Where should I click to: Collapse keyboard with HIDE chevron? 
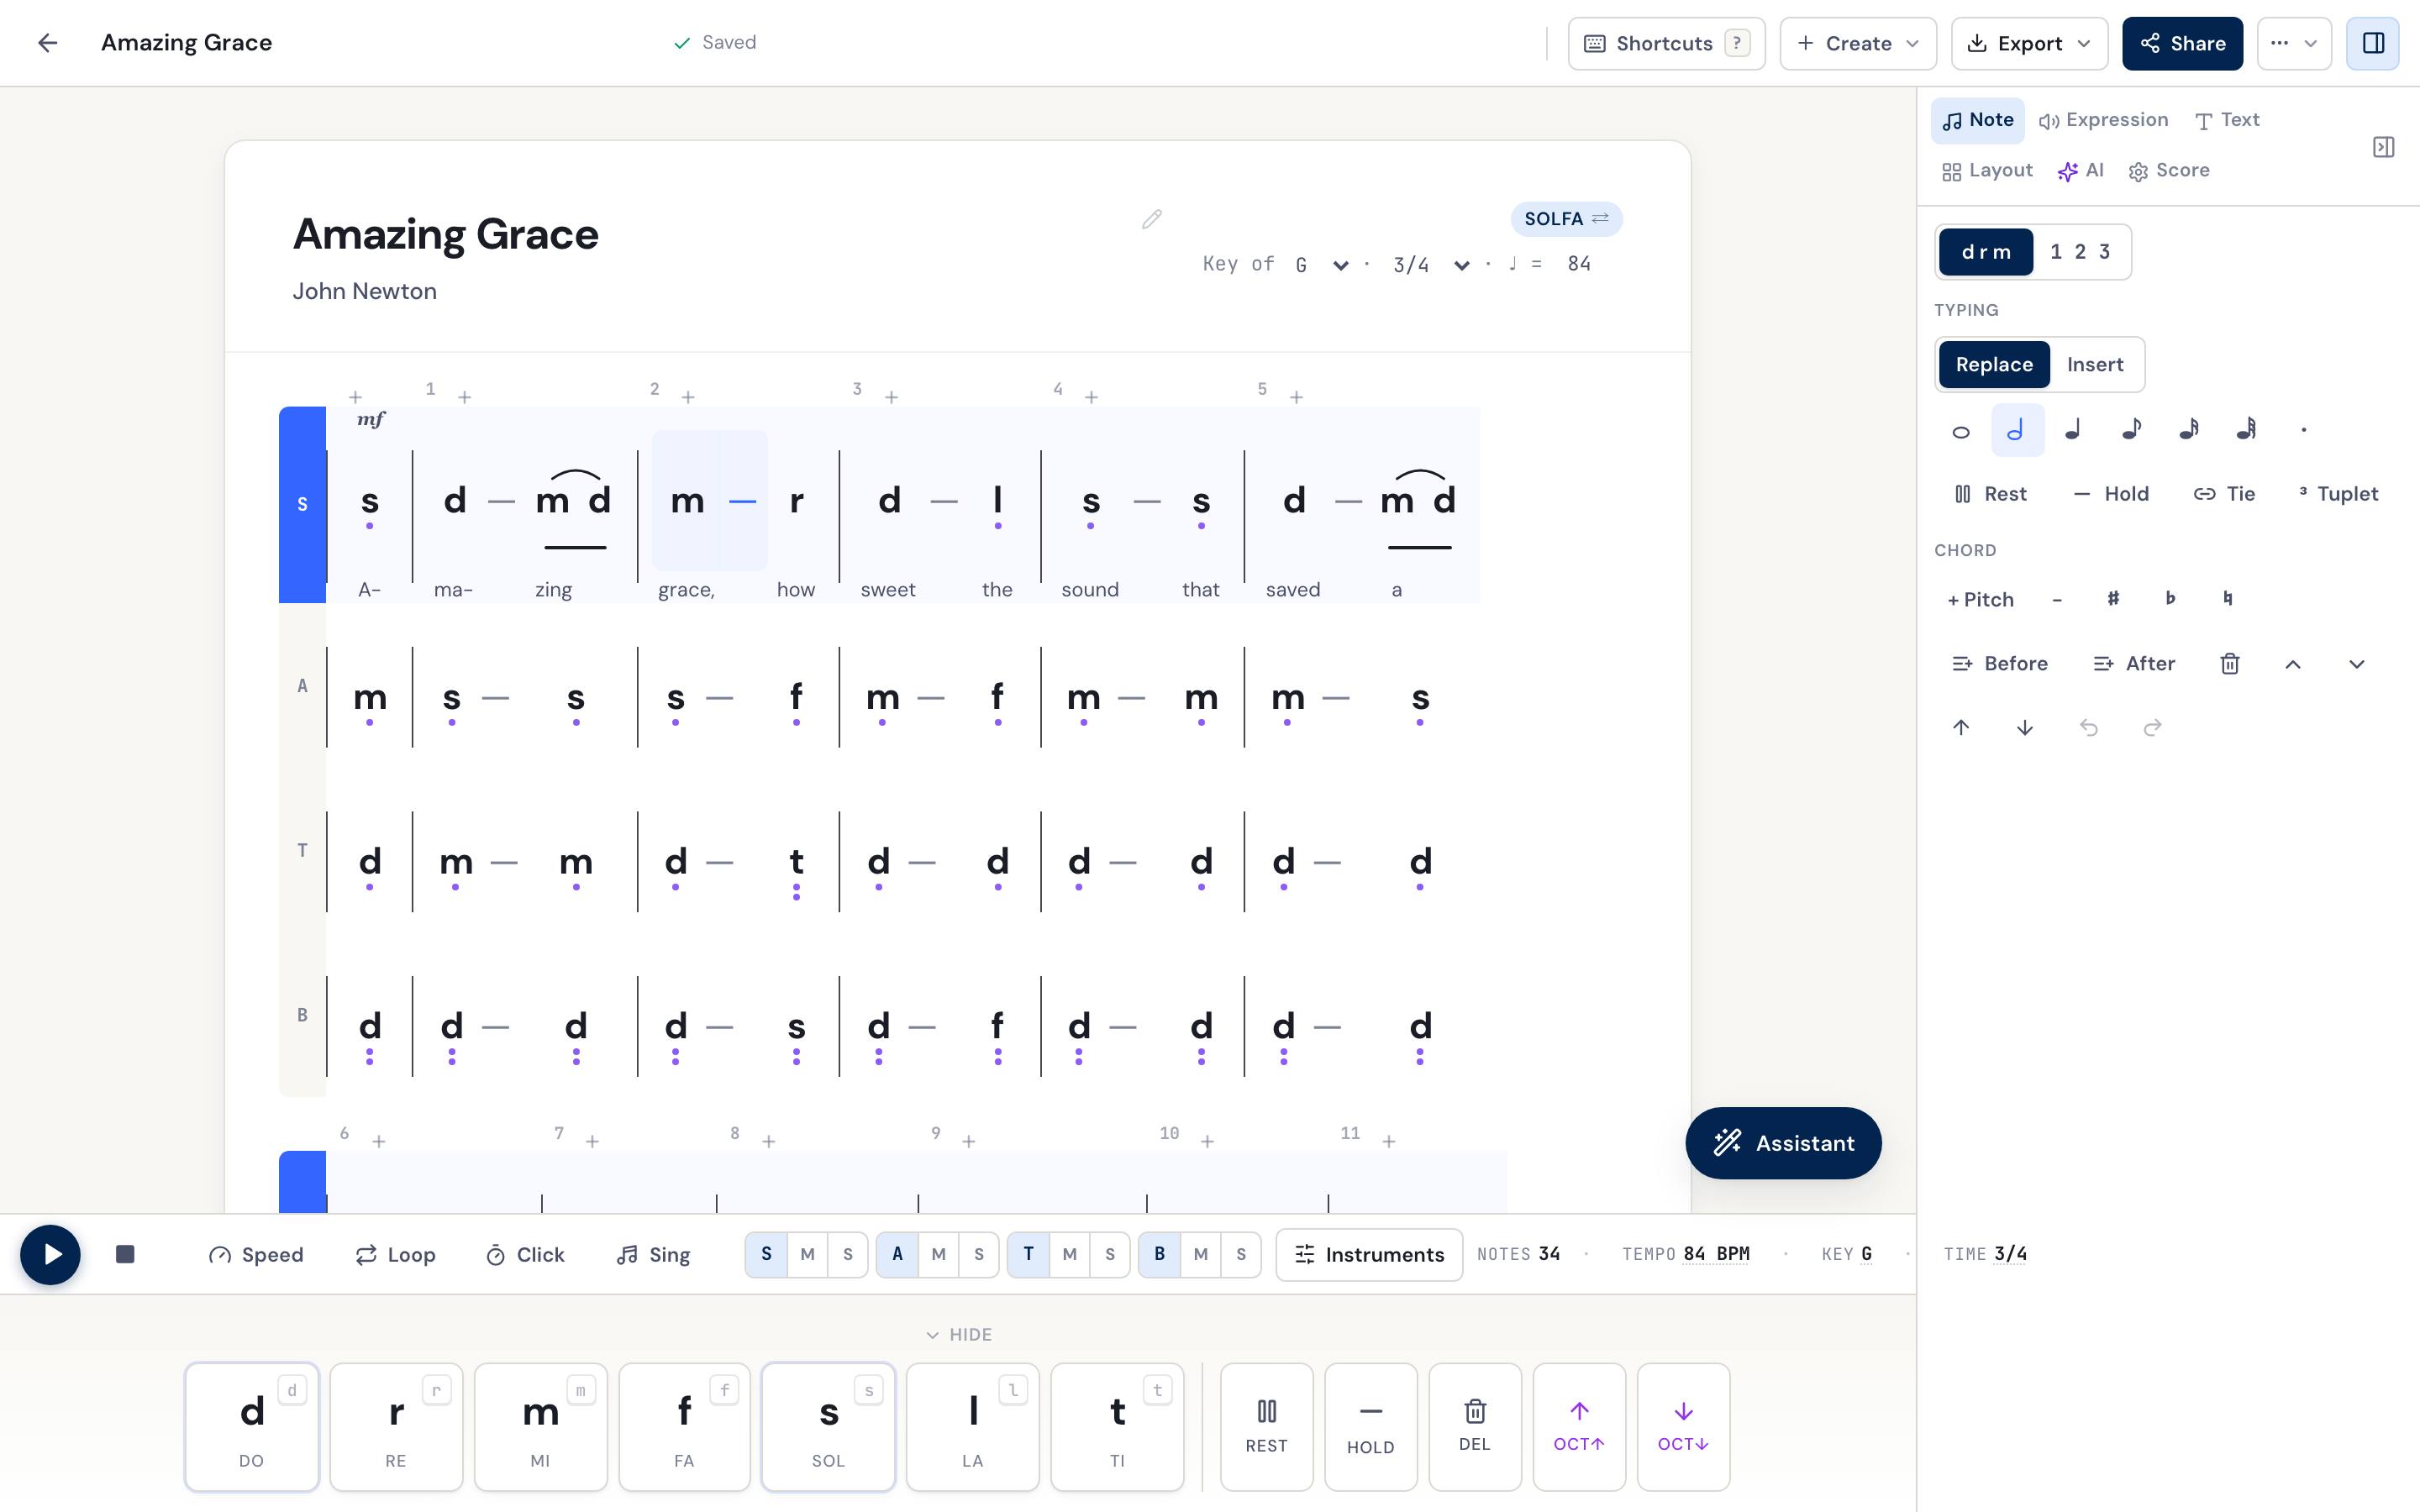(x=958, y=1335)
